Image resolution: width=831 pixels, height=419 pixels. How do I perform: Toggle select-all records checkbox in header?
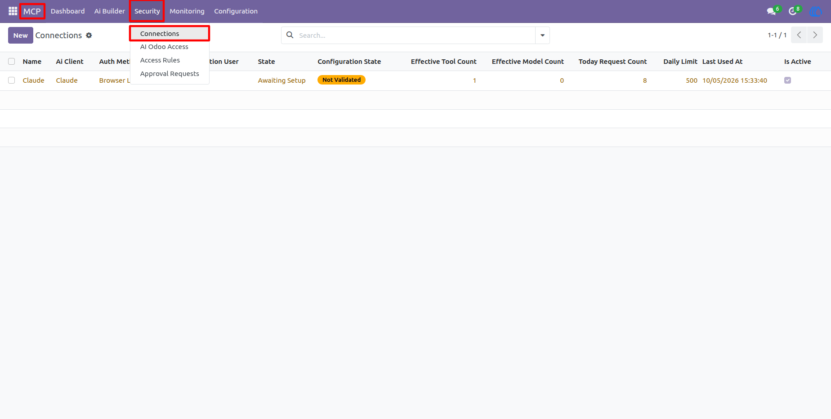tap(12, 62)
